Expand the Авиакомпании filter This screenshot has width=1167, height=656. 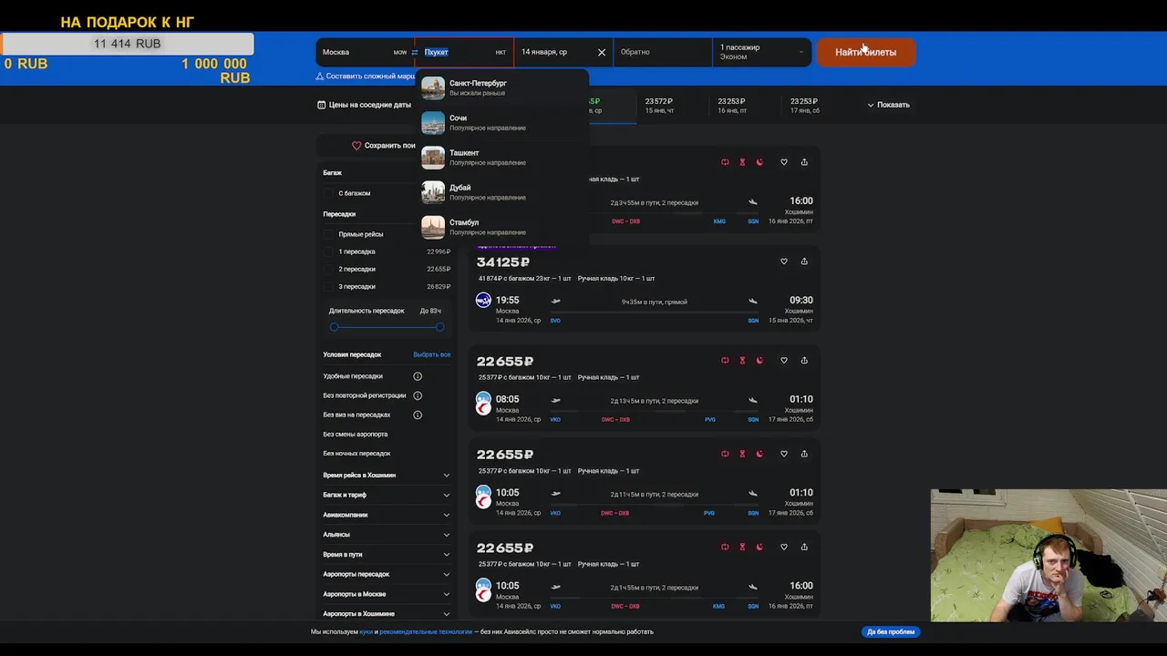[387, 515]
